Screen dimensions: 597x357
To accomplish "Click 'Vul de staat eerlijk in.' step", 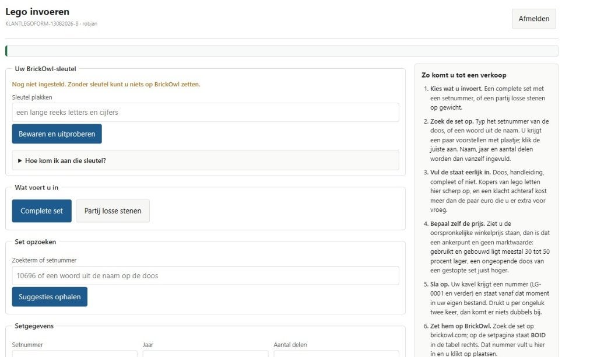I will (x=461, y=172).
